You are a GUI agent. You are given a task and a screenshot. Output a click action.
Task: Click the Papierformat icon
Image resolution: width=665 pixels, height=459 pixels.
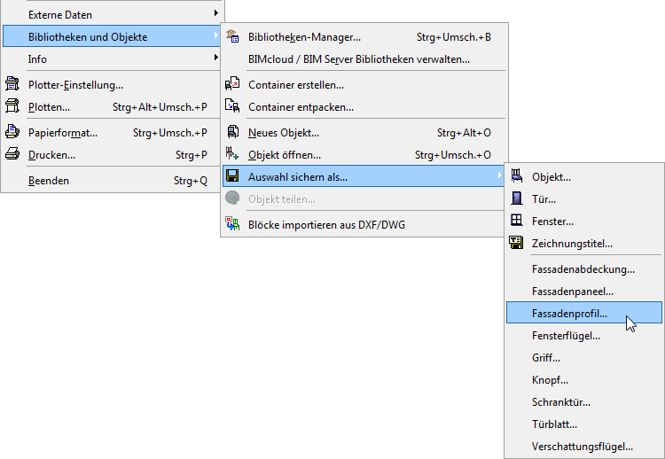point(12,132)
